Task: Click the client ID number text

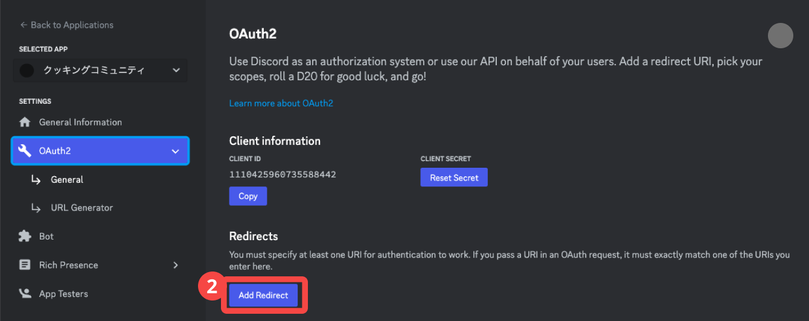Action: pos(283,174)
